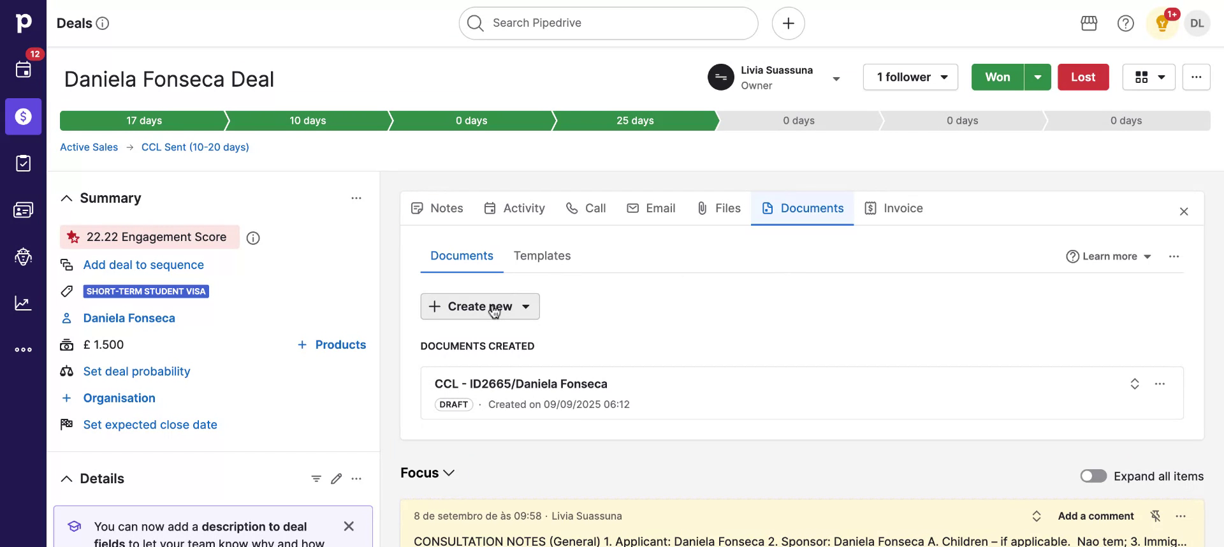Select the 25 days pipeline stage

point(635,120)
